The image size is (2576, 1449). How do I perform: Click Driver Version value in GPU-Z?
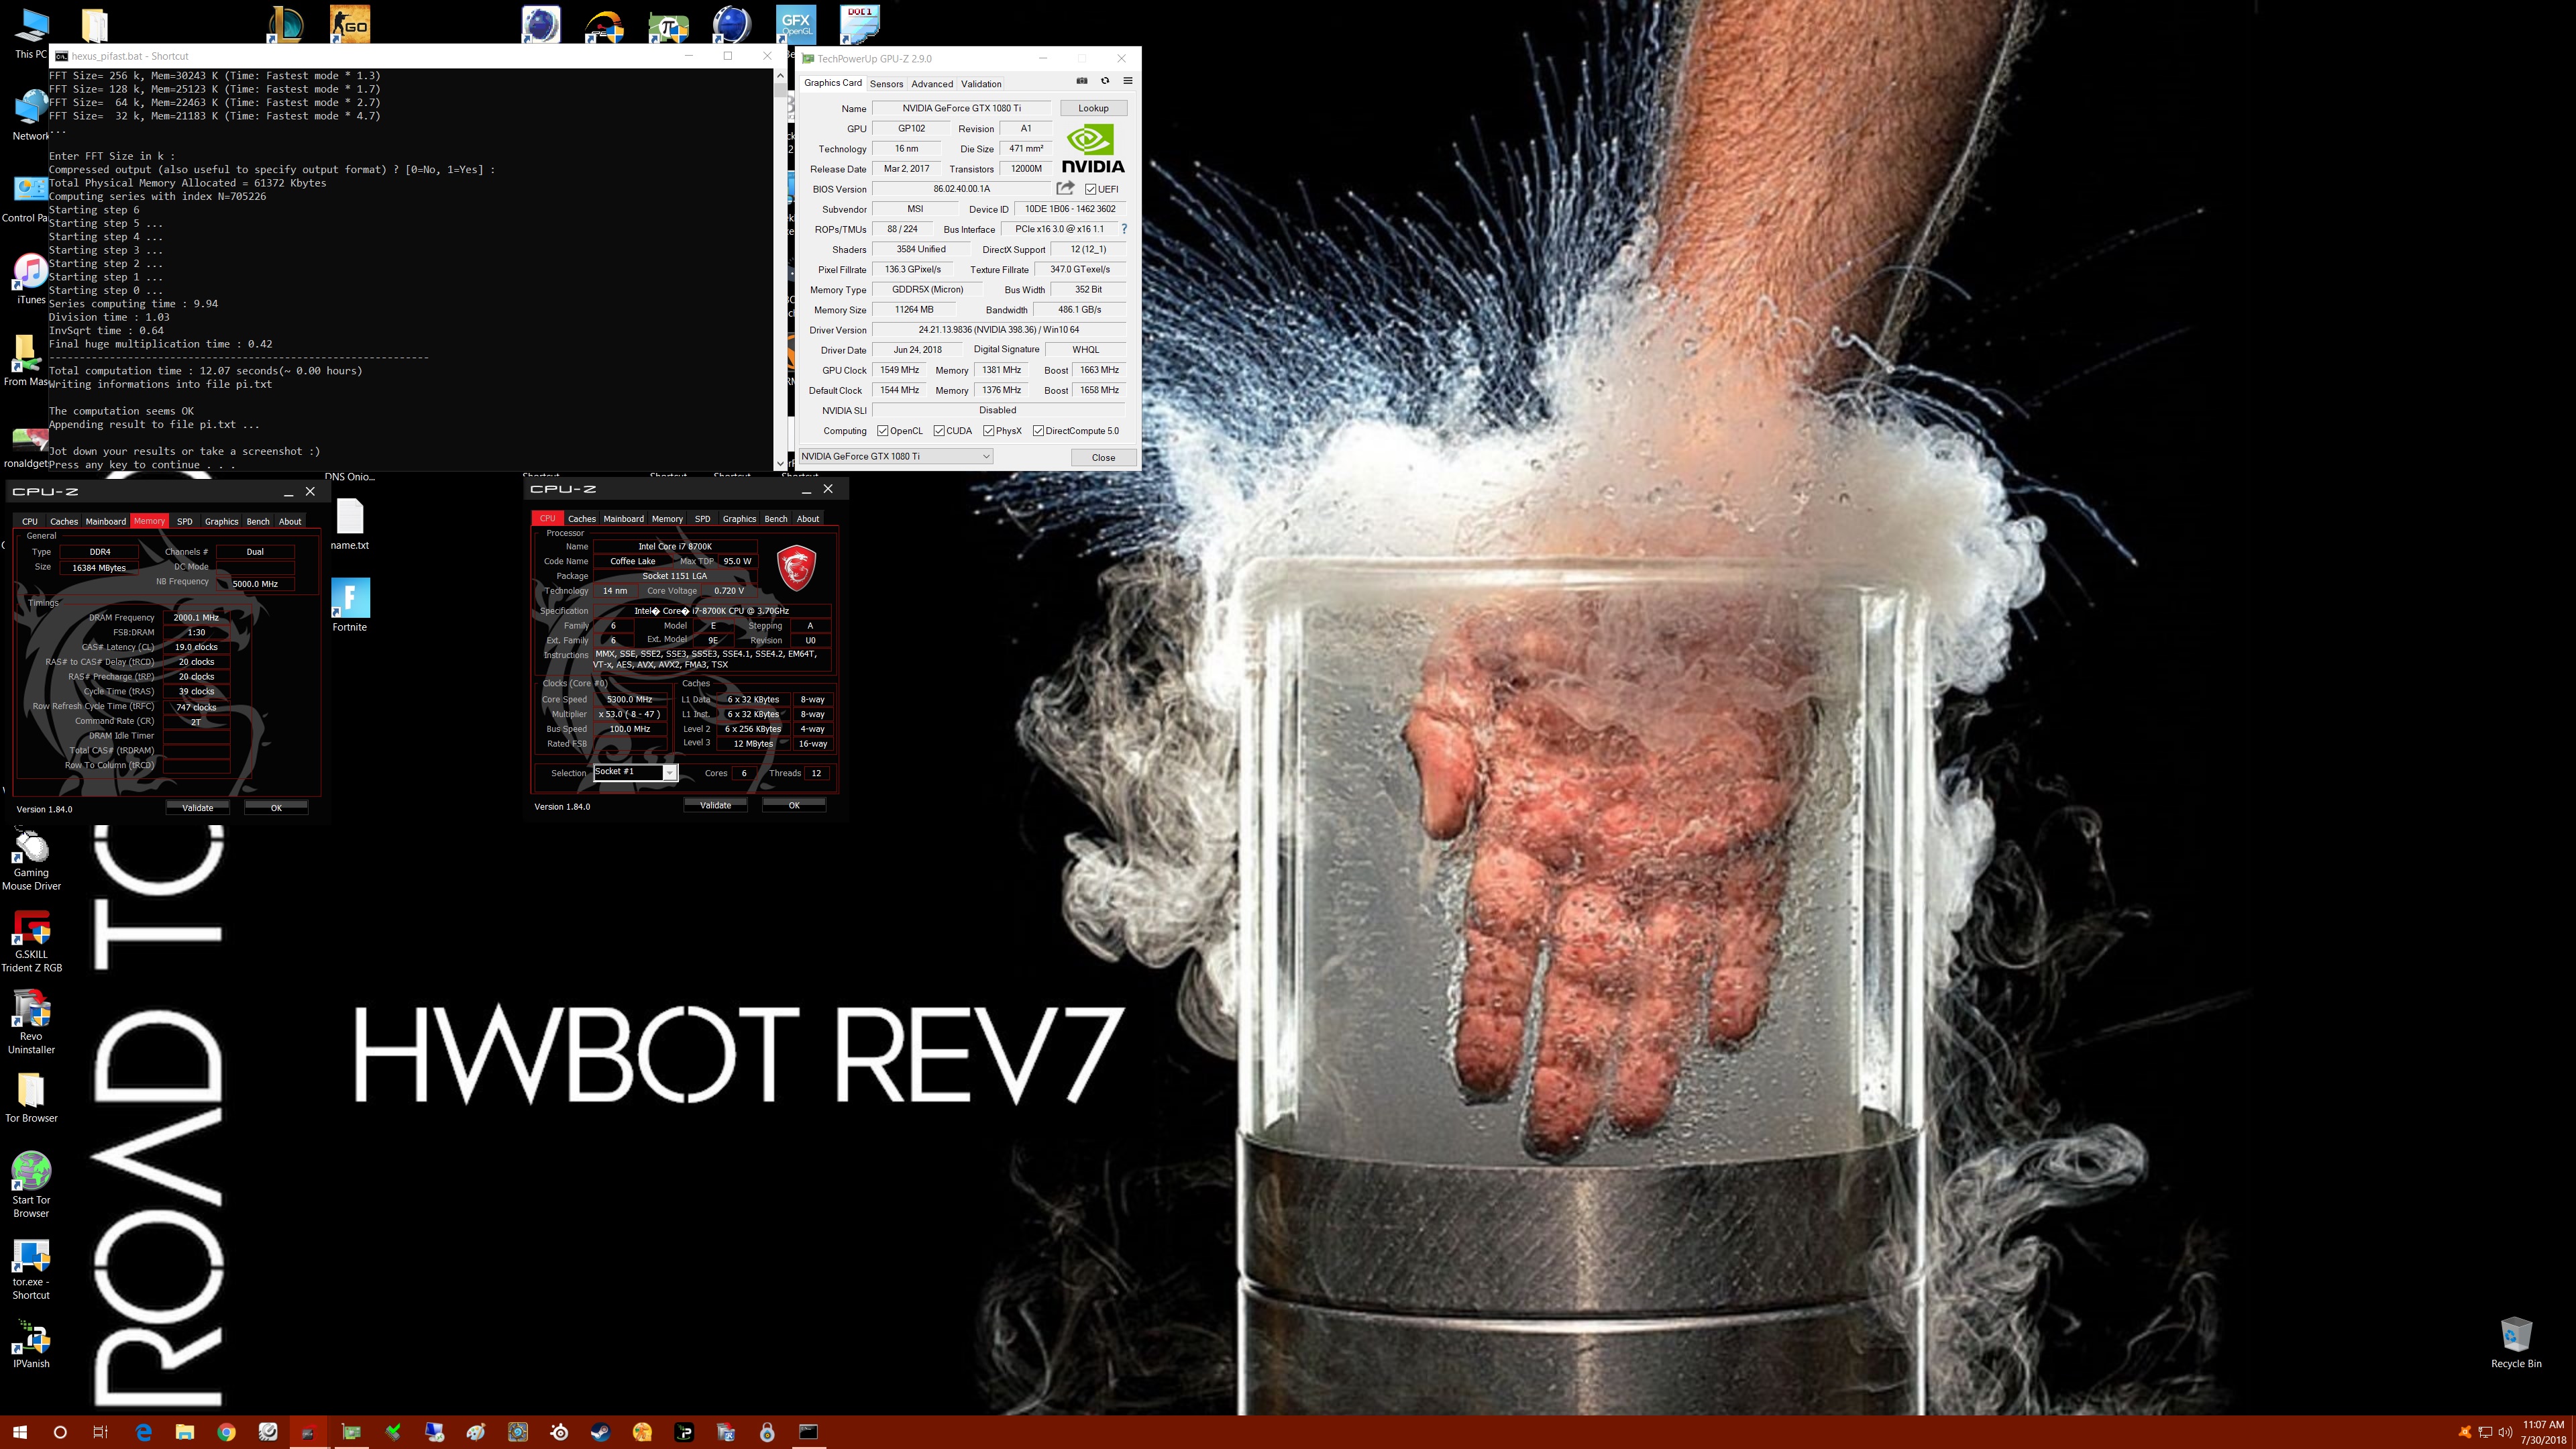[x=998, y=330]
